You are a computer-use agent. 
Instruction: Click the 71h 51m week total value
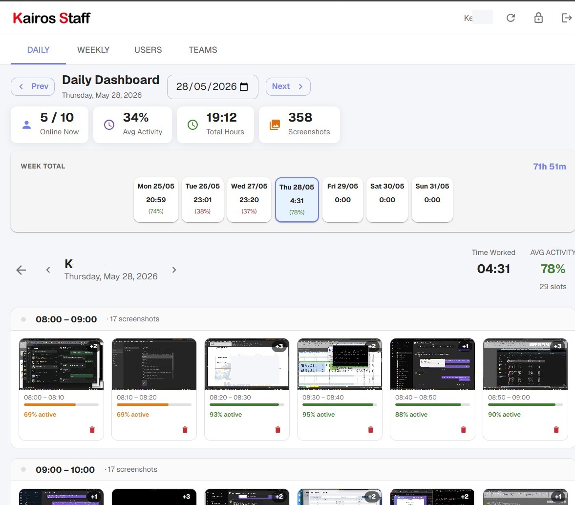549,167
